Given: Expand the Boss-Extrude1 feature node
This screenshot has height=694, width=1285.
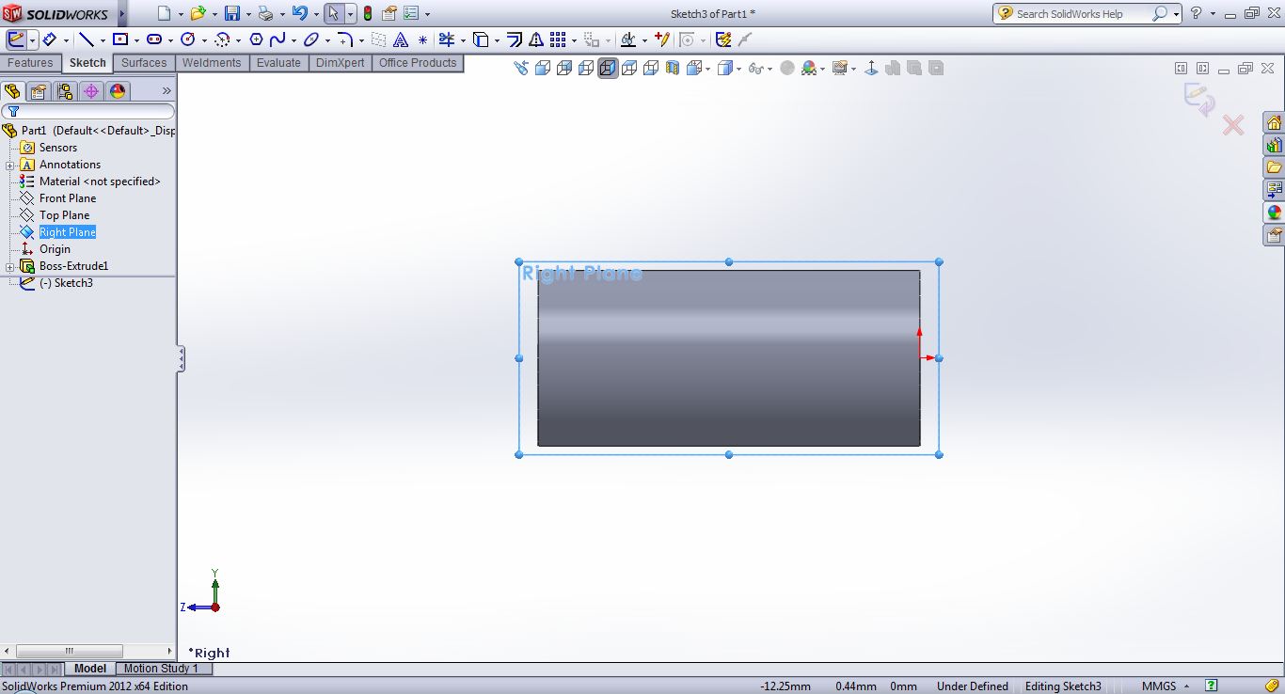Looking at the screenshot, I should tap(10, 267).
